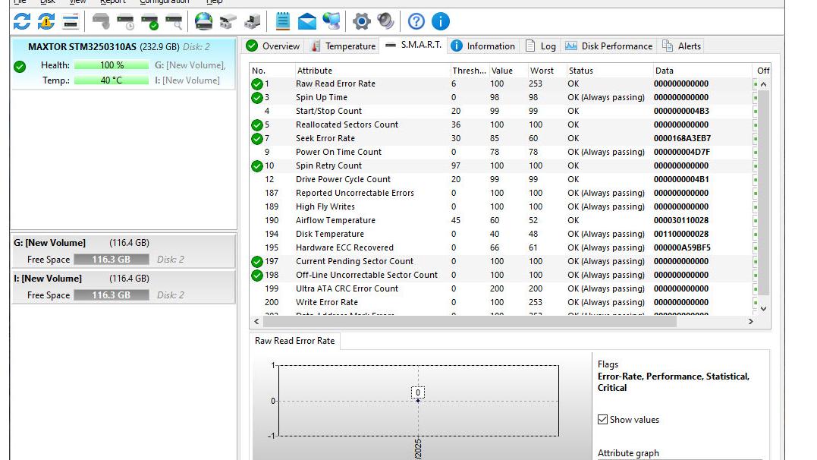Select the MAXTOR STM3250310AS disk header
Screen dimensions: 817x460
[82, 47]
